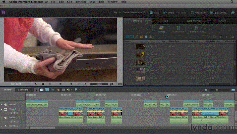Click the timeline zoom slider handle
The image size is (237, 134).
click(x=217, y=90)
